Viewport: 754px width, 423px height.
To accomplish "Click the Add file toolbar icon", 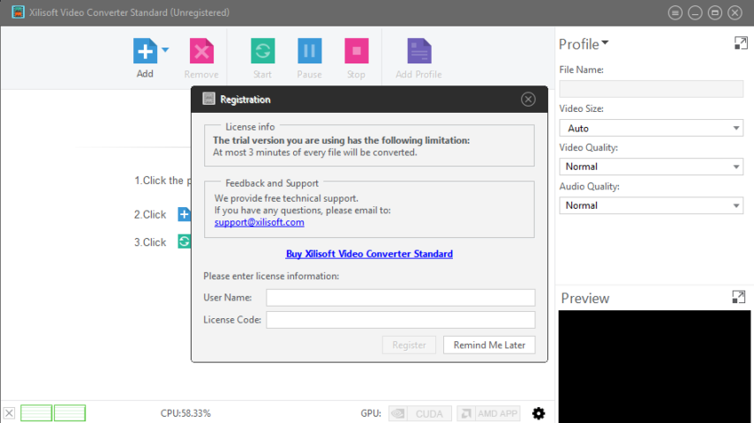I will (145, 51).
